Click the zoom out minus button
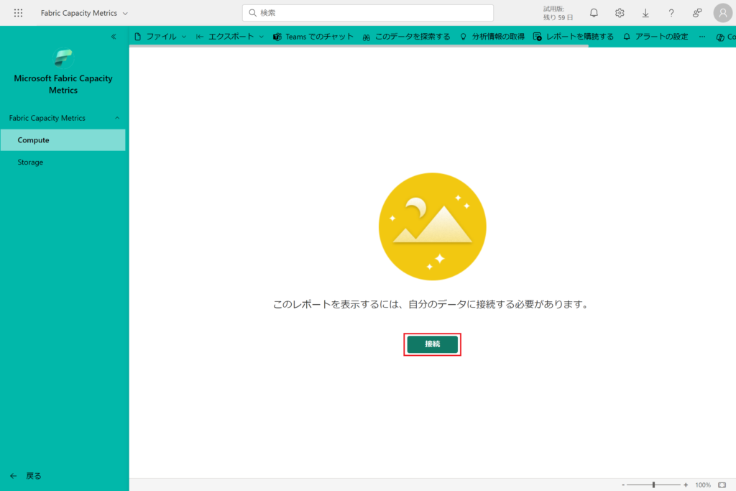 [623, 485]
